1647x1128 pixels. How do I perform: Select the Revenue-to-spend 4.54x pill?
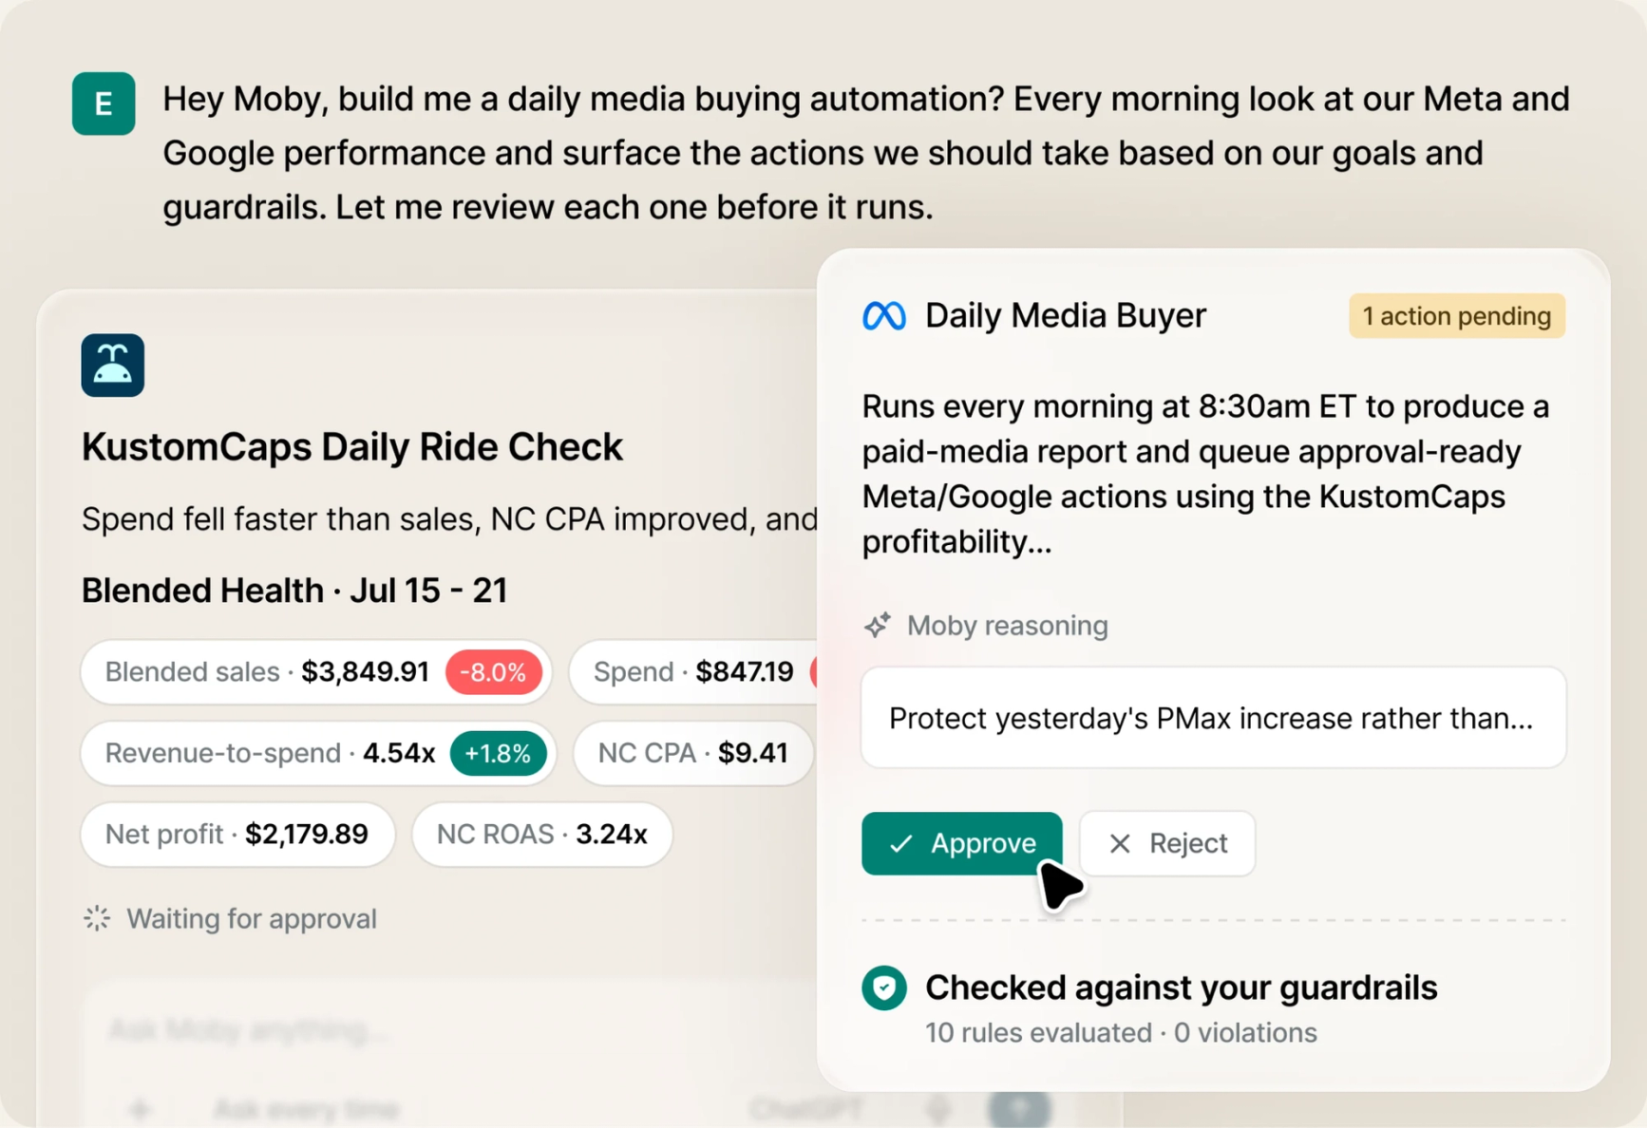318,754
